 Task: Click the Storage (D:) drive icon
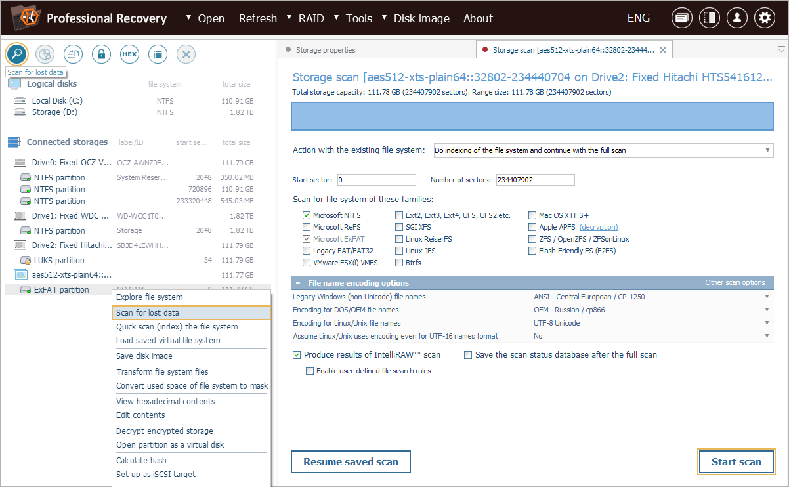[21, 112]
